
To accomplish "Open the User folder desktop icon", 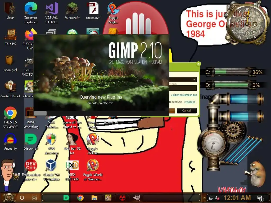I will coord(10,11).
